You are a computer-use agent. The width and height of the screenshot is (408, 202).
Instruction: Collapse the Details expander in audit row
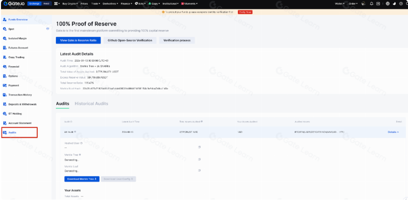point(393,132)
